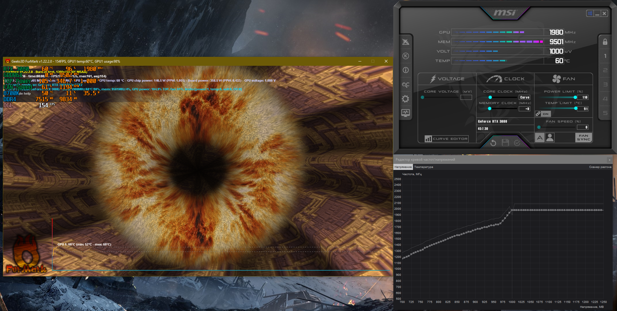Click the temp limit slider handle
Screen dimensions: 617x311
coord(576,109)
